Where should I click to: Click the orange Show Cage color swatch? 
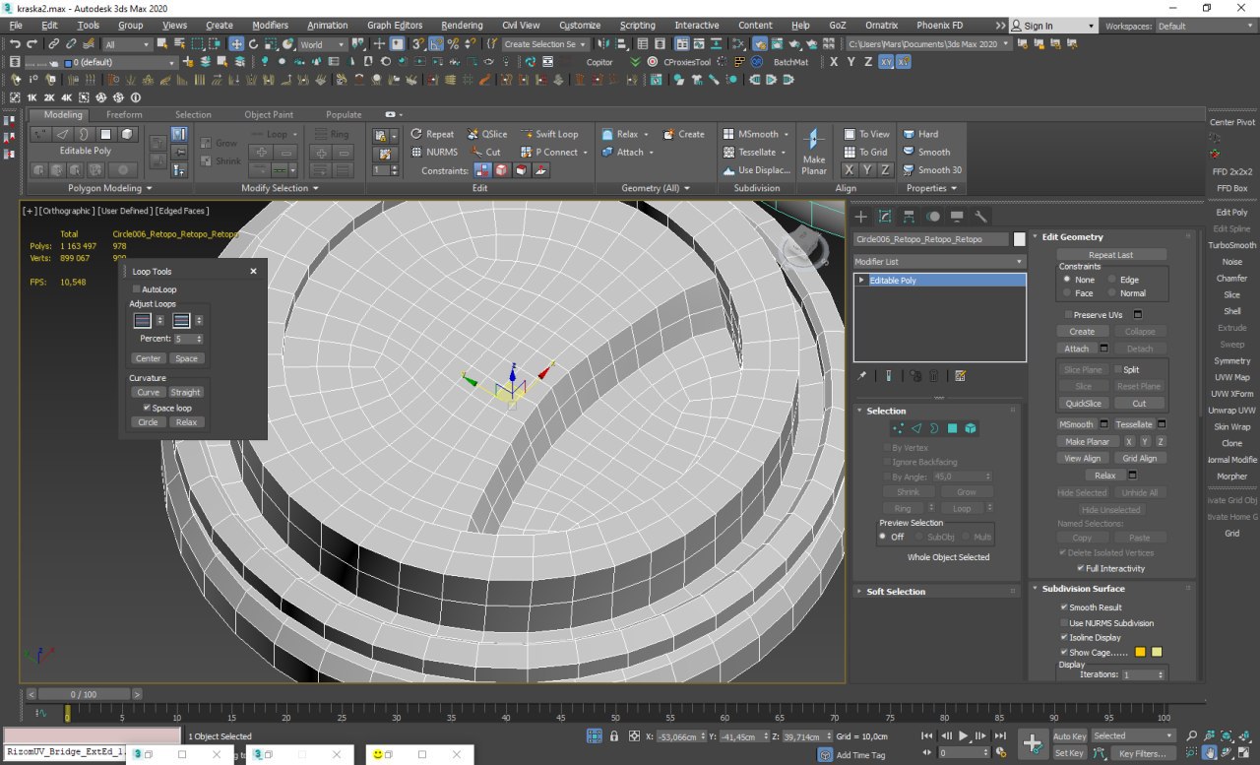[x=1140, y=652]
